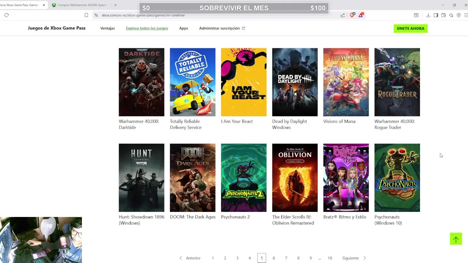Viewport: 468px width, 263px height.
Task: Select current page 5 in pagination
Action: click(x=262, y=258)
